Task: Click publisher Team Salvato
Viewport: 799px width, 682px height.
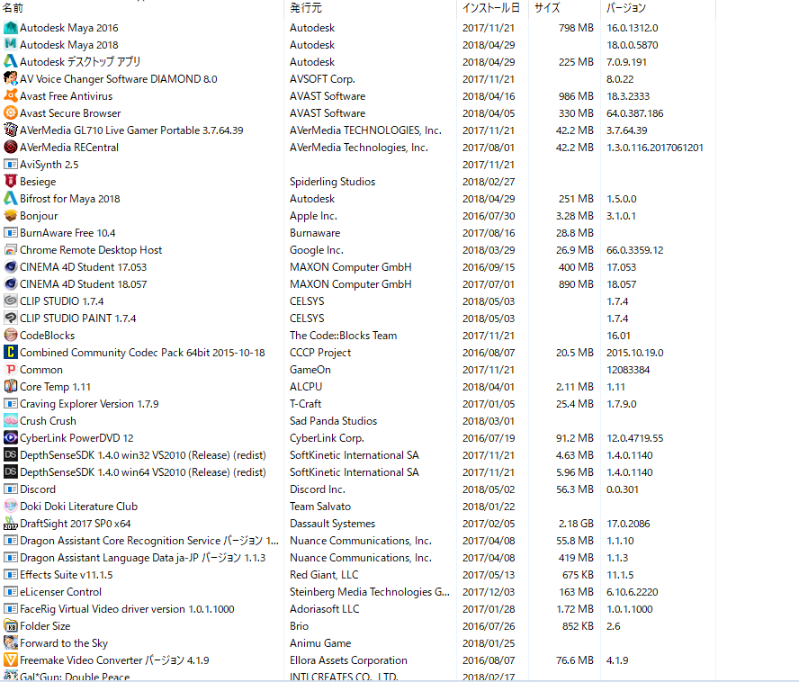Action: tap(320, 507)
